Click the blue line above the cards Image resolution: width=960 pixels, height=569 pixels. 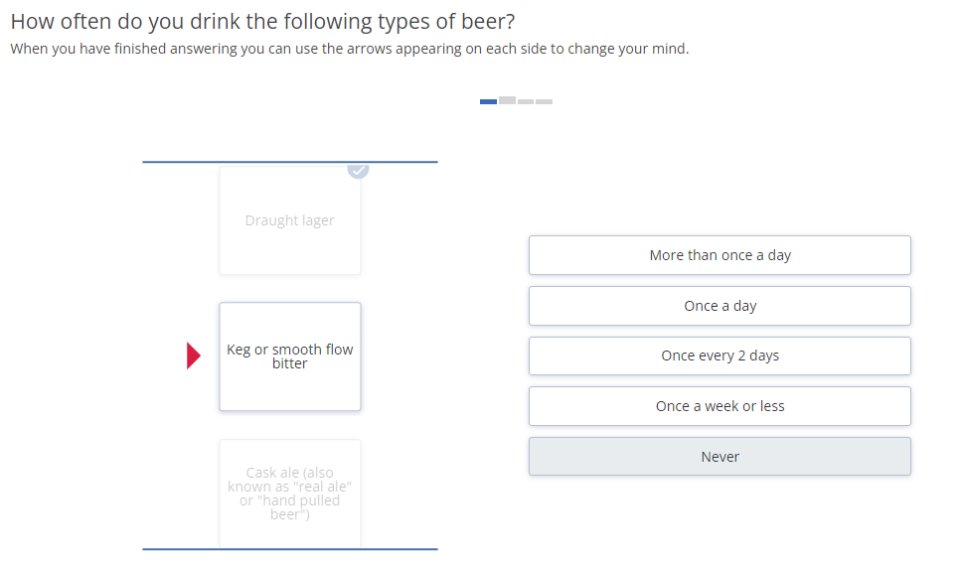[290, 162]
